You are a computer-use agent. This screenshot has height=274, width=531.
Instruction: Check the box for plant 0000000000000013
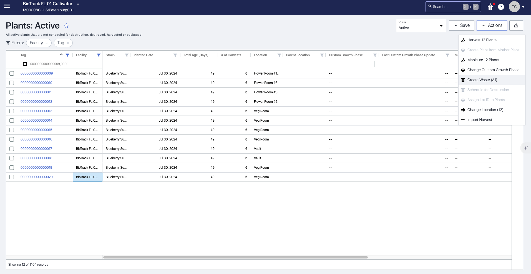click(12, 111)
